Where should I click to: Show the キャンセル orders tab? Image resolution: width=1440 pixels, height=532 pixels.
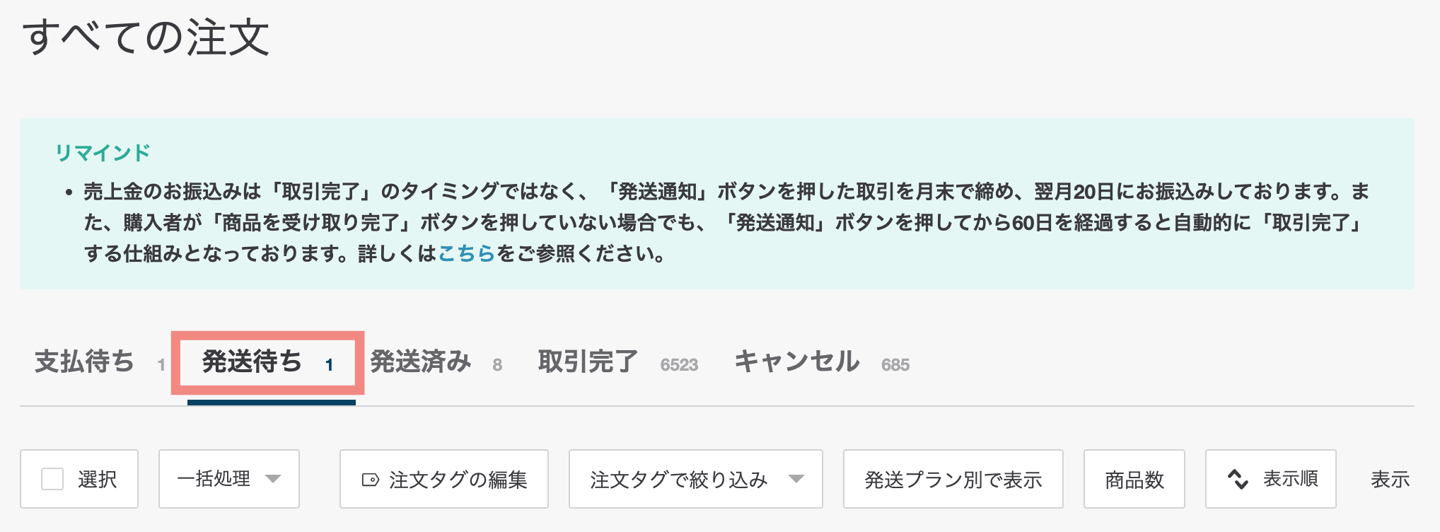click(x=797, y=362)
